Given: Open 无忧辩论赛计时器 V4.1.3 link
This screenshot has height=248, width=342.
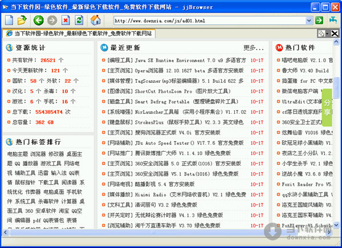Looking at the screenshot, I should pos(179,215).
